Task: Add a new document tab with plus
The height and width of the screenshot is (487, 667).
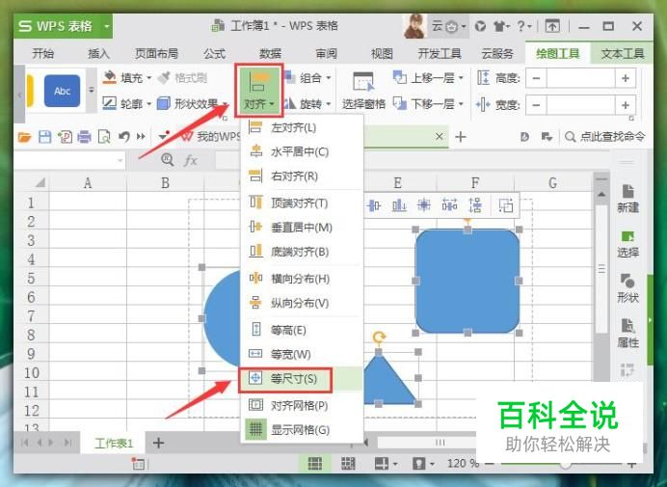Action: (x=461, y=137)
